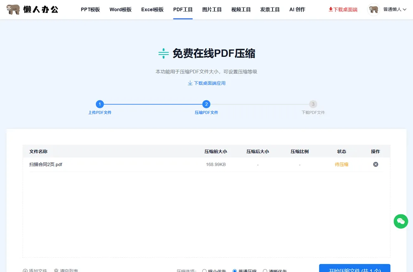413x272 pixels.
Task: Open the PPT模板 menu item
Action: 90,9
